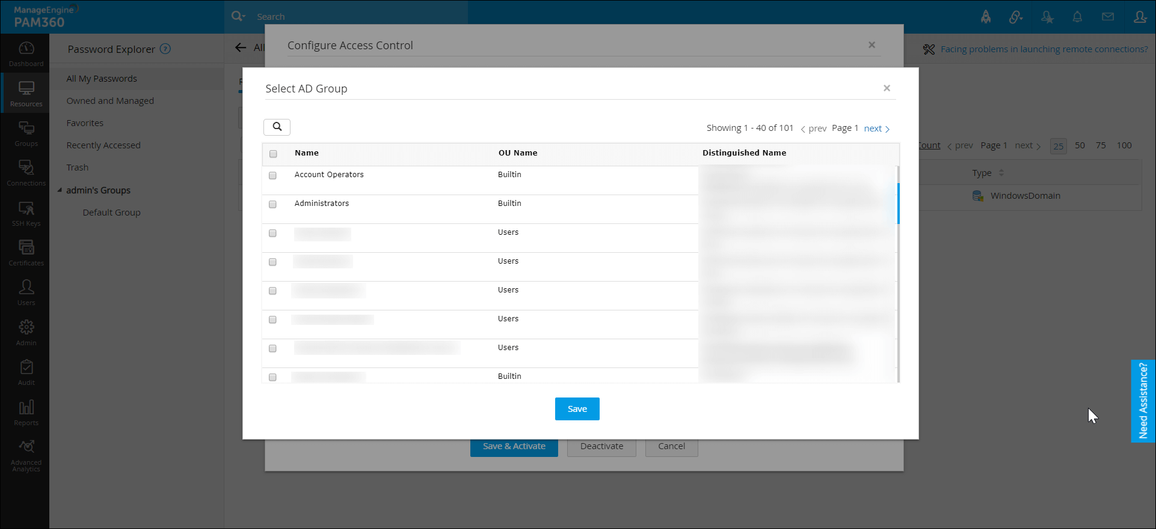Open the notifications bell
The height and width of the screenshot is (529, 1156).
(x=1077, y=17)
